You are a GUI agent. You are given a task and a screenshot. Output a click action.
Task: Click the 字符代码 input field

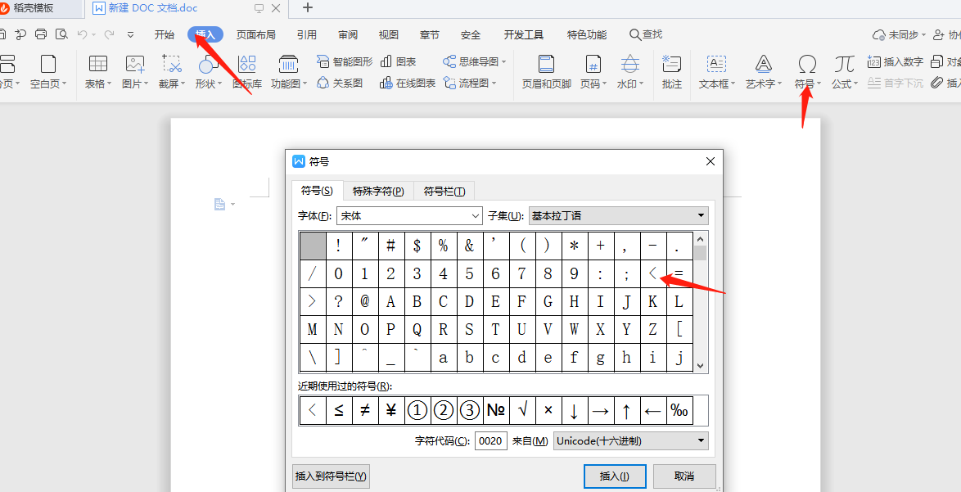(x=490, y=440)
